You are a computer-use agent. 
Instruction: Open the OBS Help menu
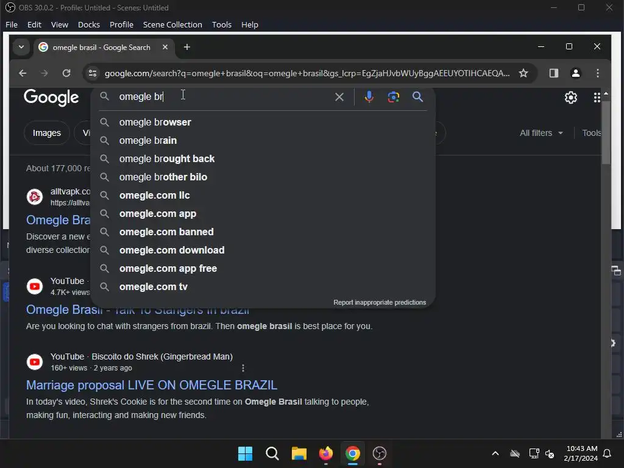[x=249, y=24]
